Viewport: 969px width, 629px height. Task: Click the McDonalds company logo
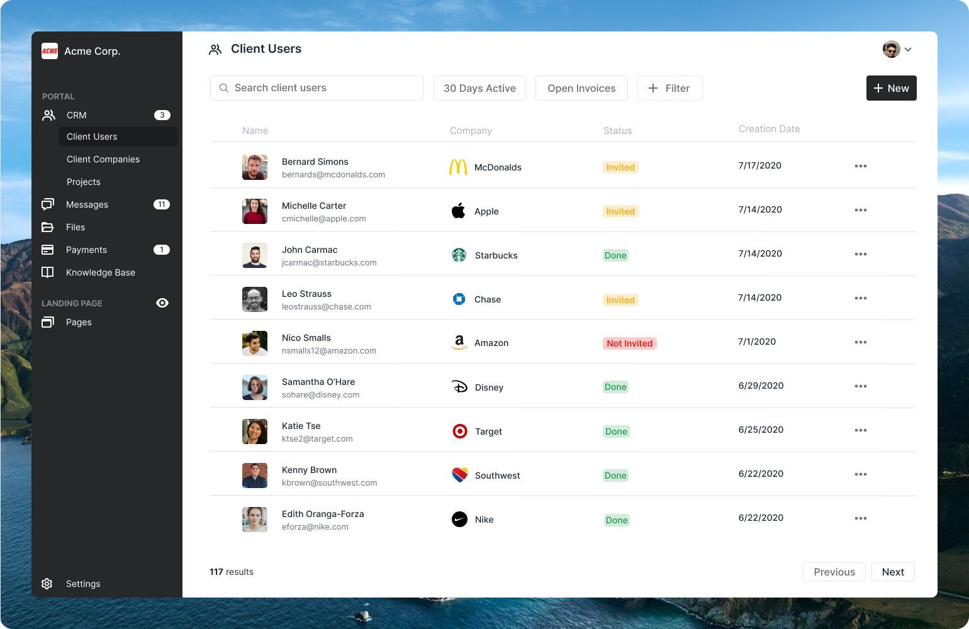coord(458,167)
